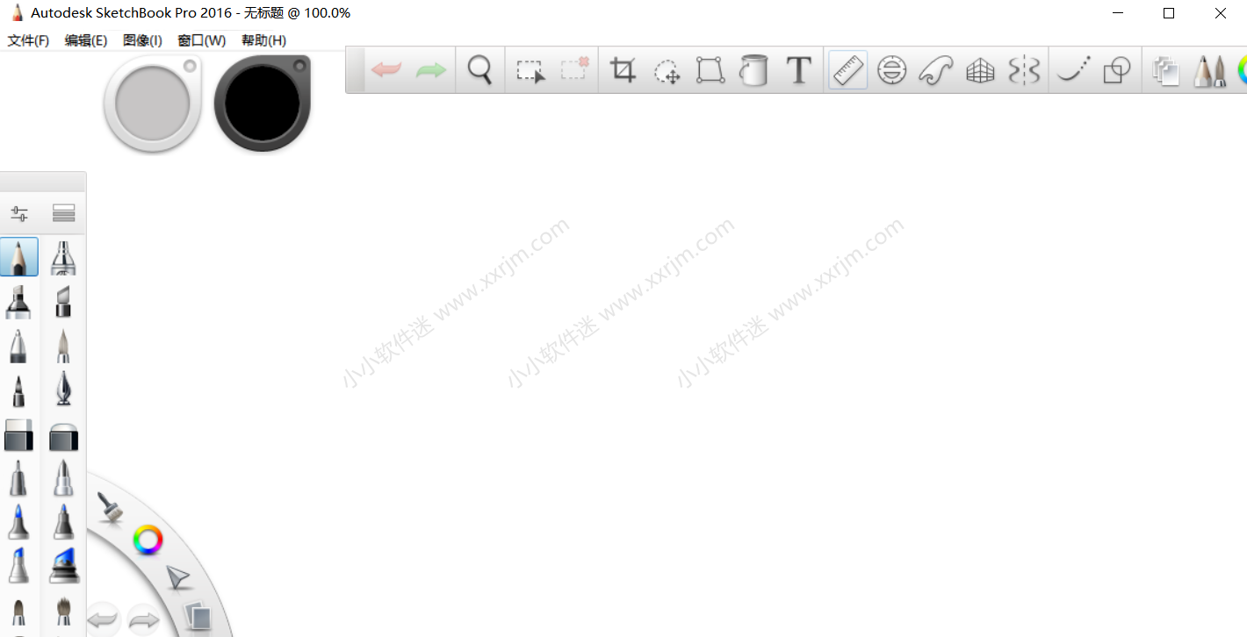
Task: Open Brush Properties sliders icon
Action: [x=19, y=213]
